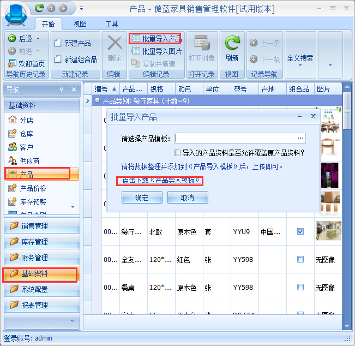The image size is (355, 346).
Task: Open the 欢迎首页 home icon
Action: point(13,64)
